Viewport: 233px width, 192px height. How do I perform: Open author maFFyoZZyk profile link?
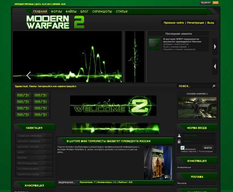[181, 44]
